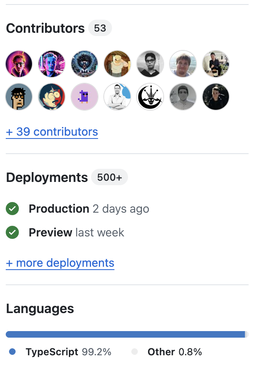Click the blue TypeScript language bar
256x386 pixels.
[125, 334]
